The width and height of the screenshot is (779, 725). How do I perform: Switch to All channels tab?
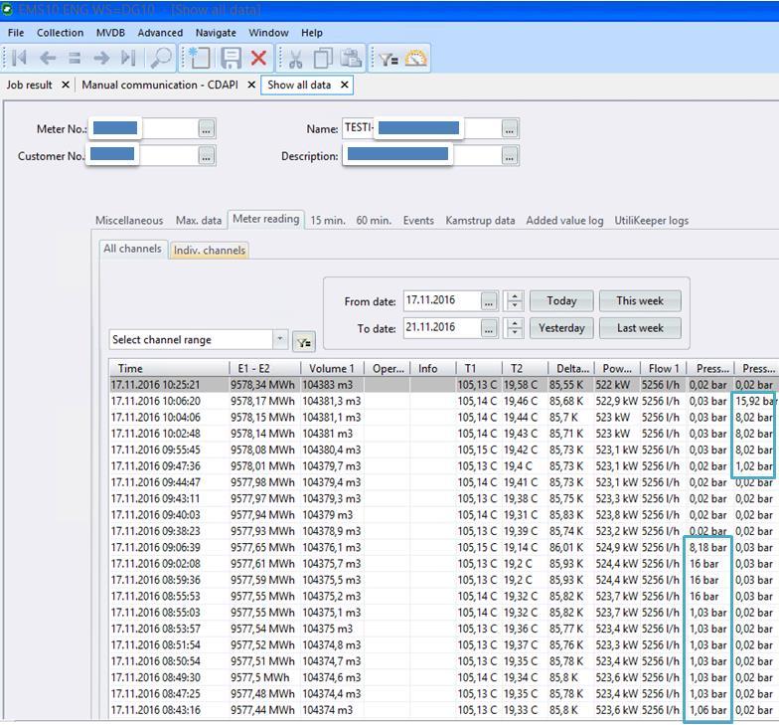(132, 249)
